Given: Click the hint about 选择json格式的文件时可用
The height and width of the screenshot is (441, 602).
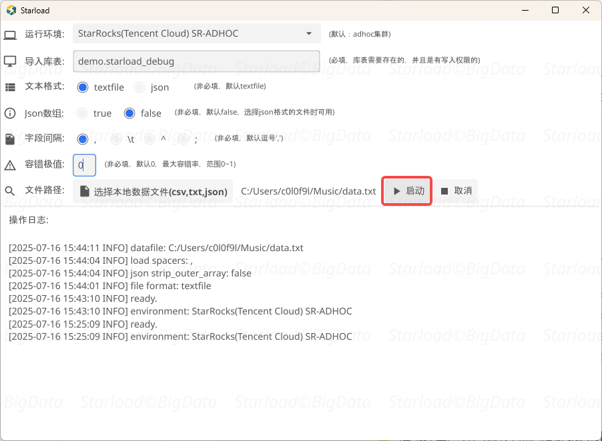Looking at the screenshot, I should (x=254, y=113).
